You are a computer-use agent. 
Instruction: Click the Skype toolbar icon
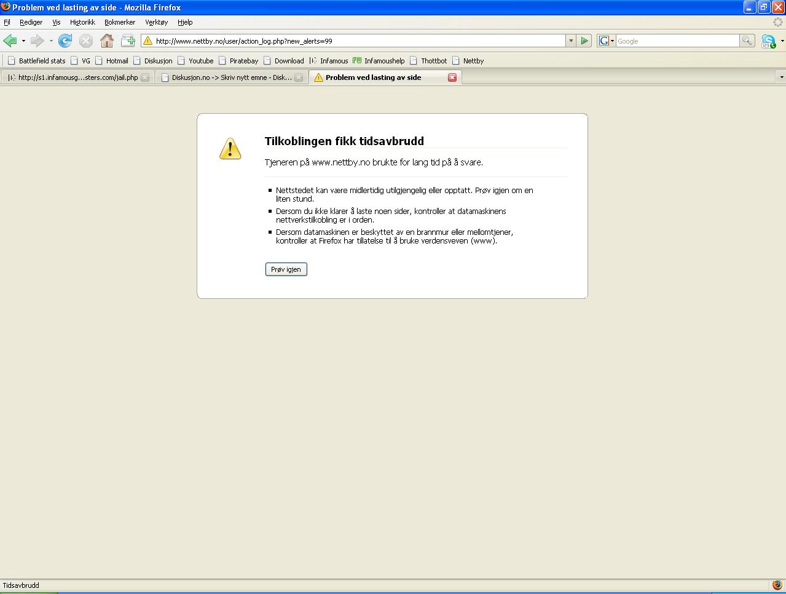pyautogui.click(x=768, y=41)
